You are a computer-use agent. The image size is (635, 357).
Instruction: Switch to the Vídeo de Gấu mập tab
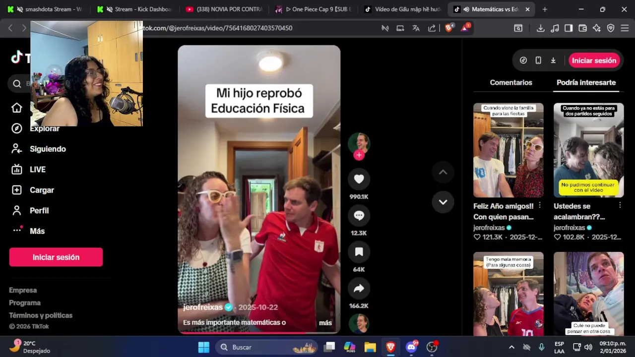coord(403,9)
